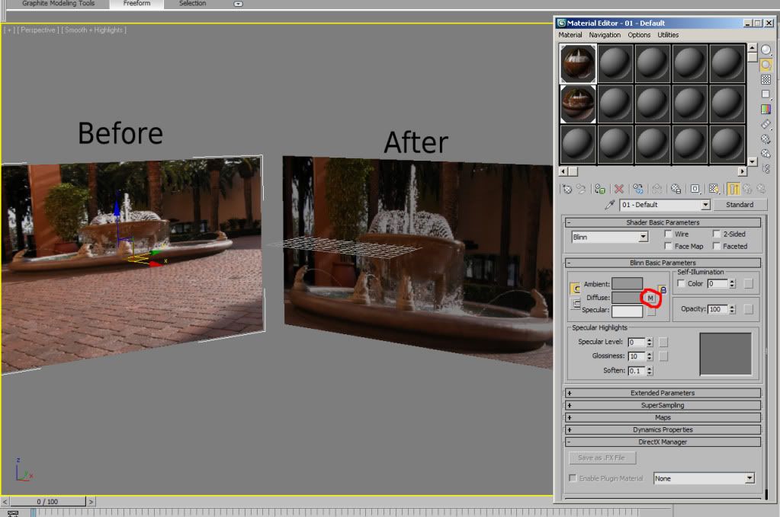Viewport: 780px width, 517px height.
Task: Click the Standard material type button
Action: (740, 205)
